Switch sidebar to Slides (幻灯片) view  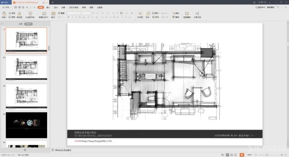(x=28, y=24)
